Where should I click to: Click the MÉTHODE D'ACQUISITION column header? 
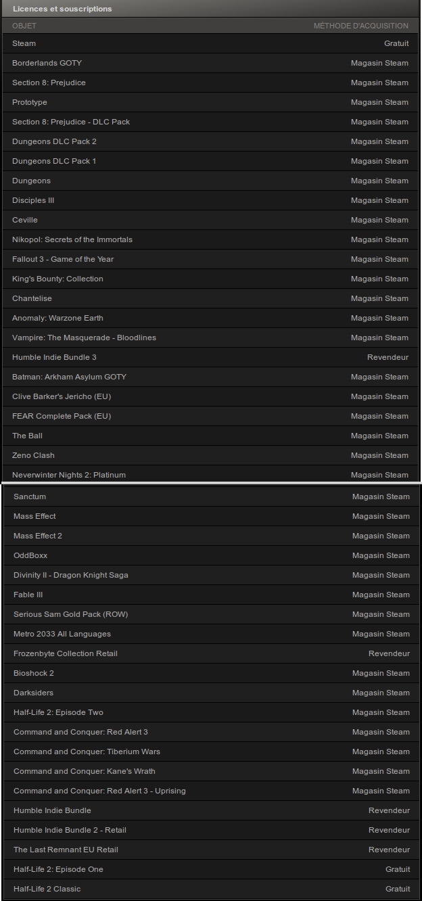[x=361, y=26]
